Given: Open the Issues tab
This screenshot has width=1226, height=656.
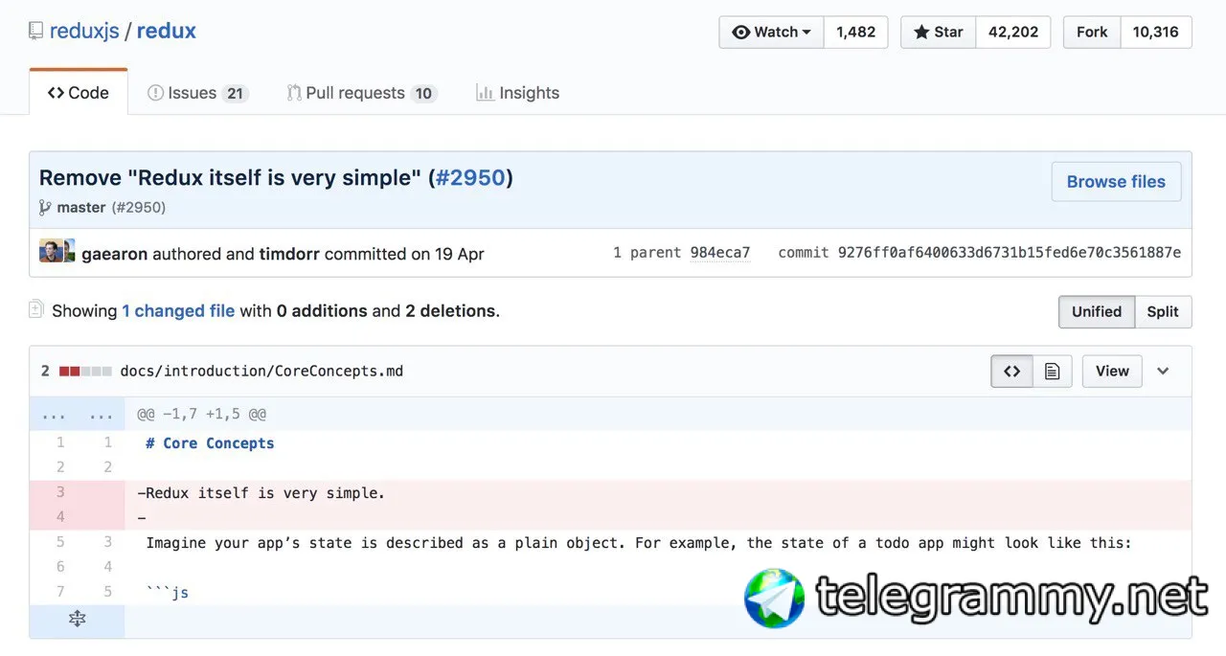Looking at the screenshot, I should tap(196, 93).
